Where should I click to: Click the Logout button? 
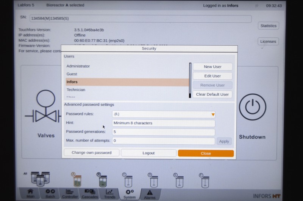point(148,153)
